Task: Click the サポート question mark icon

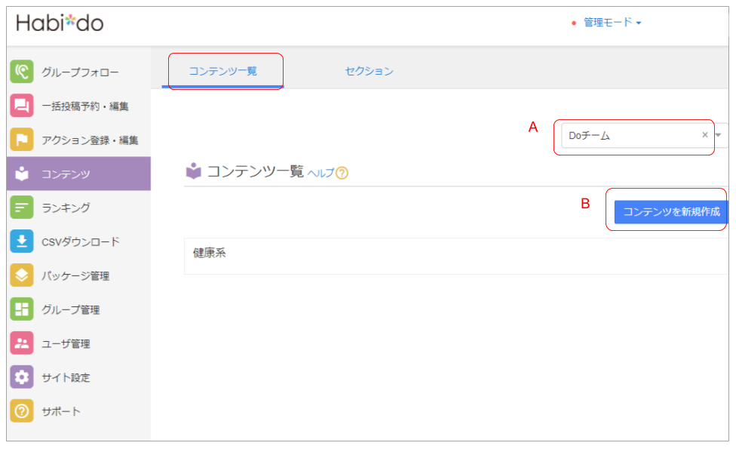Action: (x=22, y=411)
